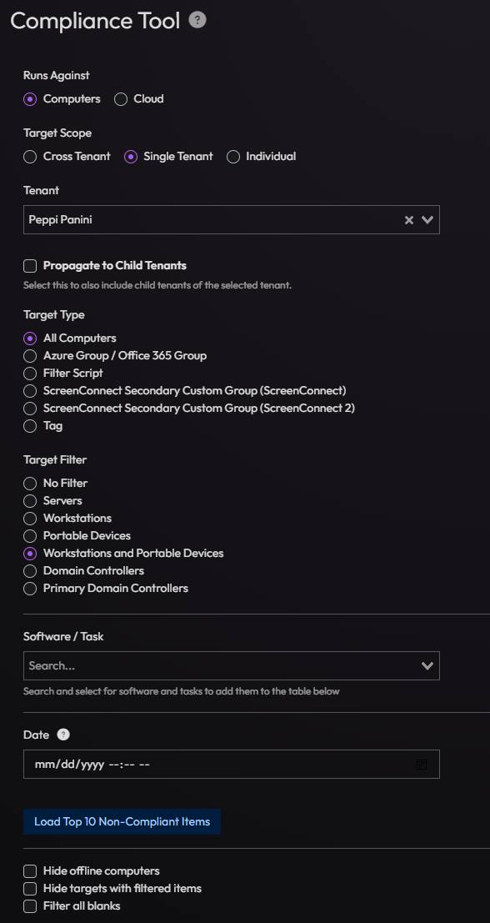
Task: Choose Servers target filter
Action: [30, 502]
